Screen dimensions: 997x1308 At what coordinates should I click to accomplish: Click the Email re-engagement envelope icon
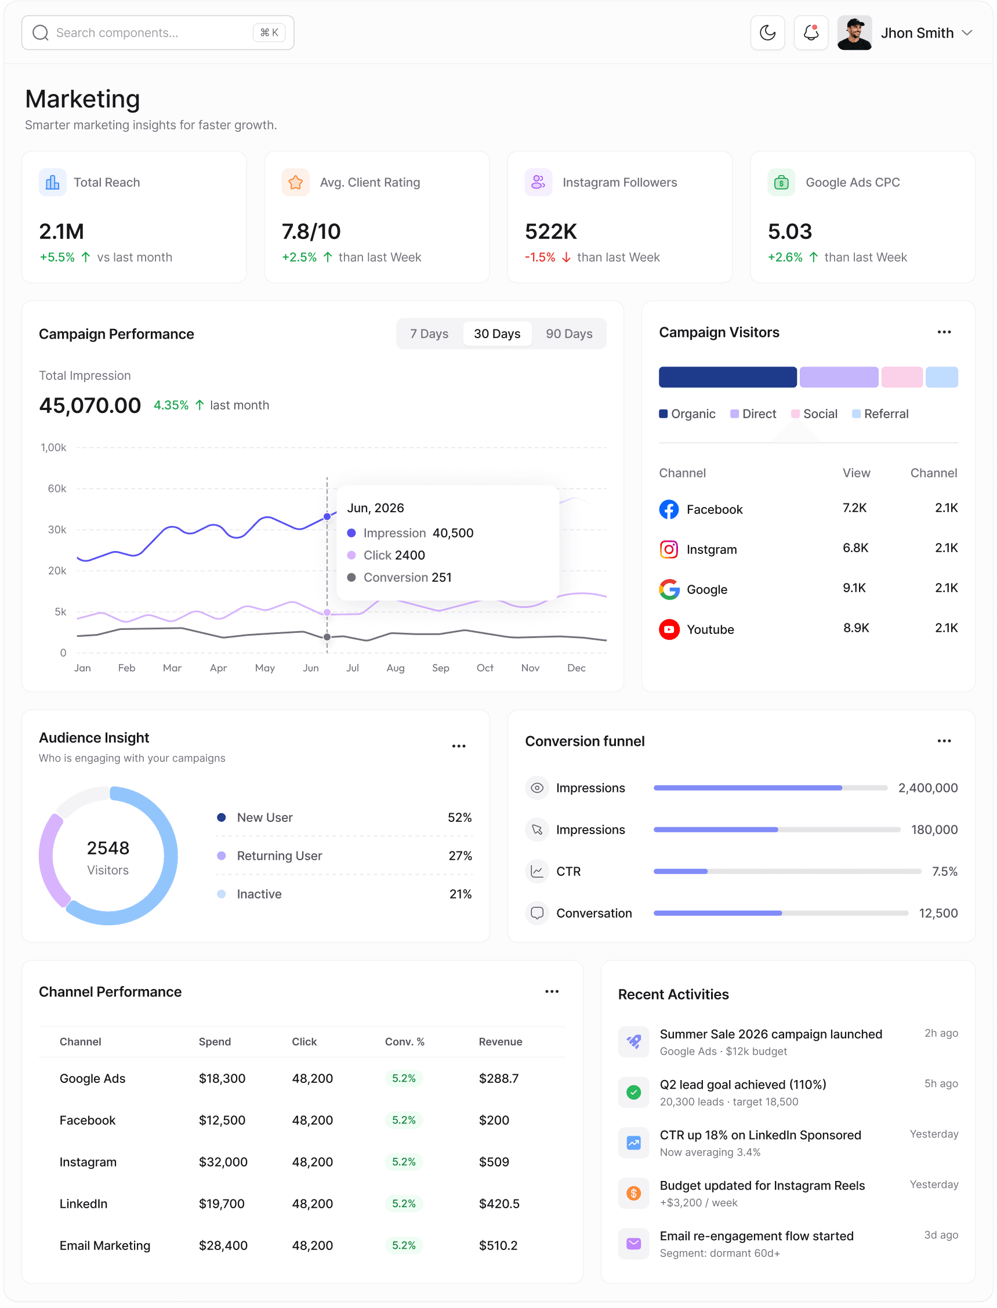point(634,1243)
